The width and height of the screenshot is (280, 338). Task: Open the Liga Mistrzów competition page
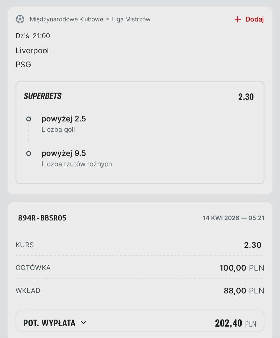[131, 19]
